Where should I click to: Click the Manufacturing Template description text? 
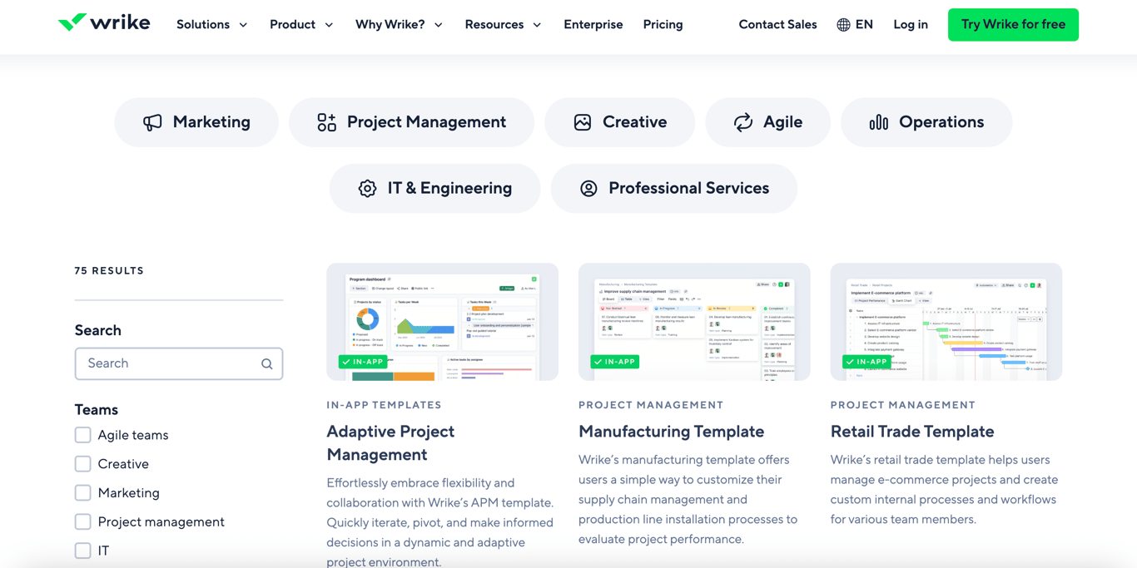click(688, 500)
